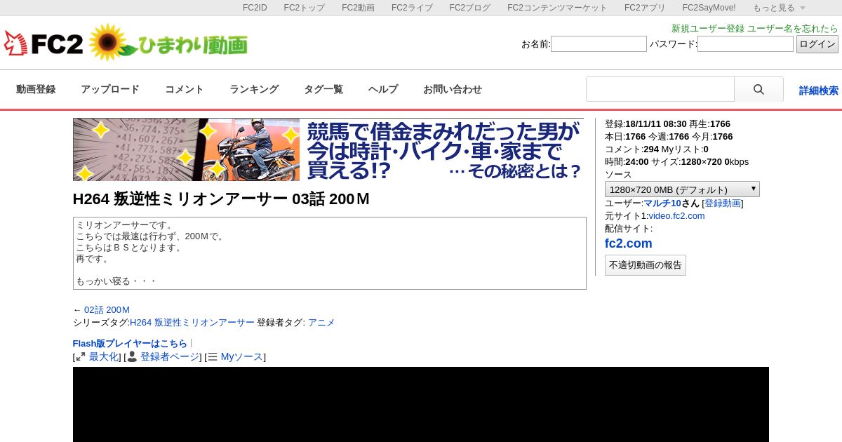Click the magnifier search icon button
This screenshot has width=842, height=442.
pyautogui.click(x=759, y=90)
